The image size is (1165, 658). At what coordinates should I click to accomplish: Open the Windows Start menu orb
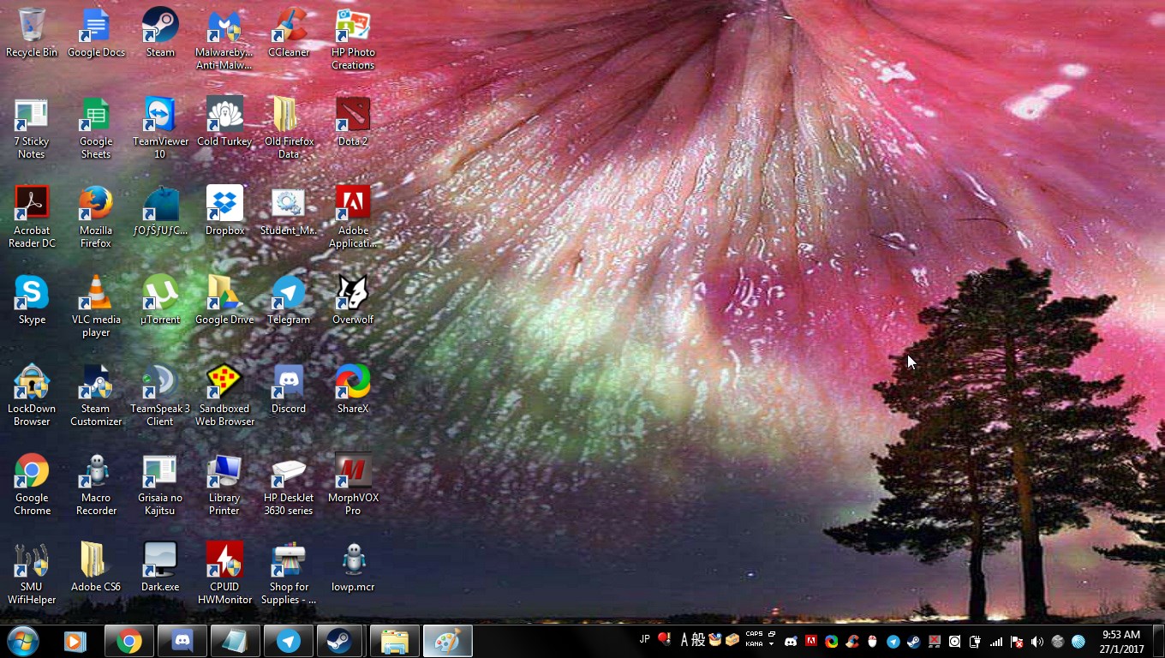[x=23, y=641]
